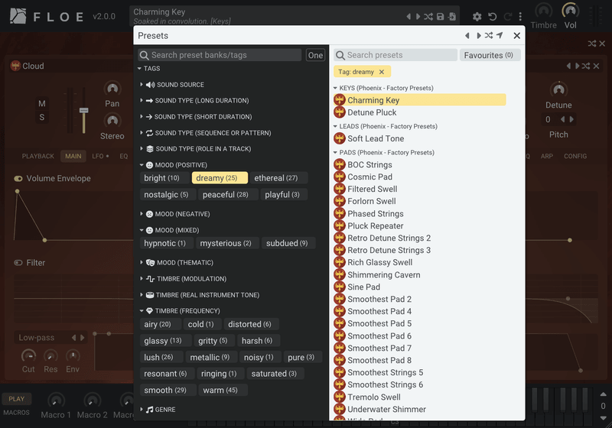Toggle the Volume Envelope switch
The height and width of the screenshot is (428, 612).
click(x=18, y=179)
